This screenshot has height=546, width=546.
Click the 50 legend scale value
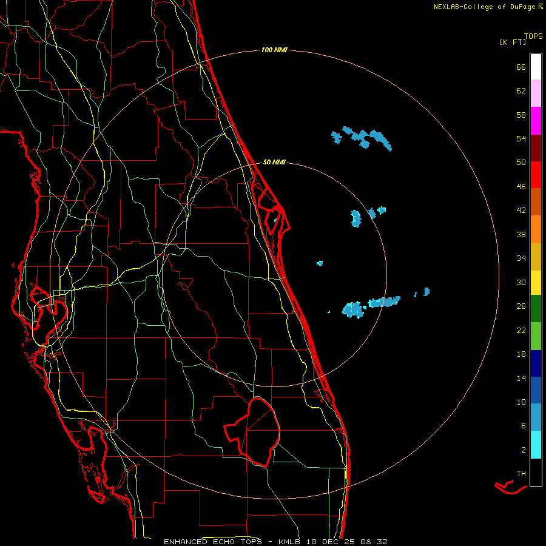[521, 162]
